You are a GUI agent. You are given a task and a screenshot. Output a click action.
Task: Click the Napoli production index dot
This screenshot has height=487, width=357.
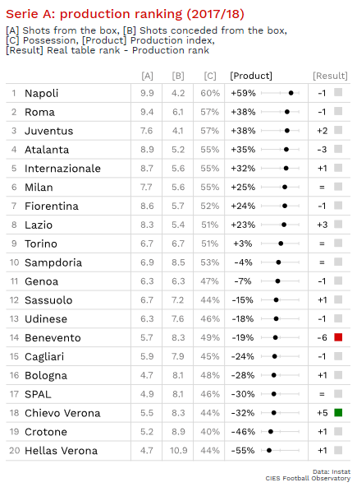291,93
